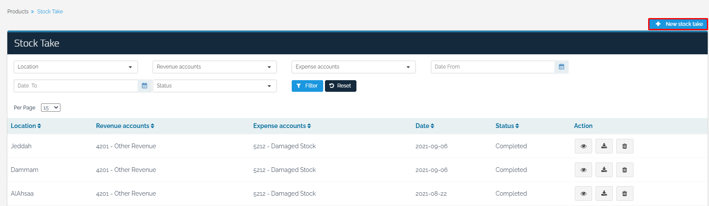Click trash icon for AlAhsaa row

(624, 194)
